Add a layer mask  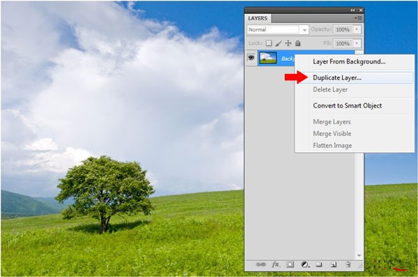[x=290, y=264]
